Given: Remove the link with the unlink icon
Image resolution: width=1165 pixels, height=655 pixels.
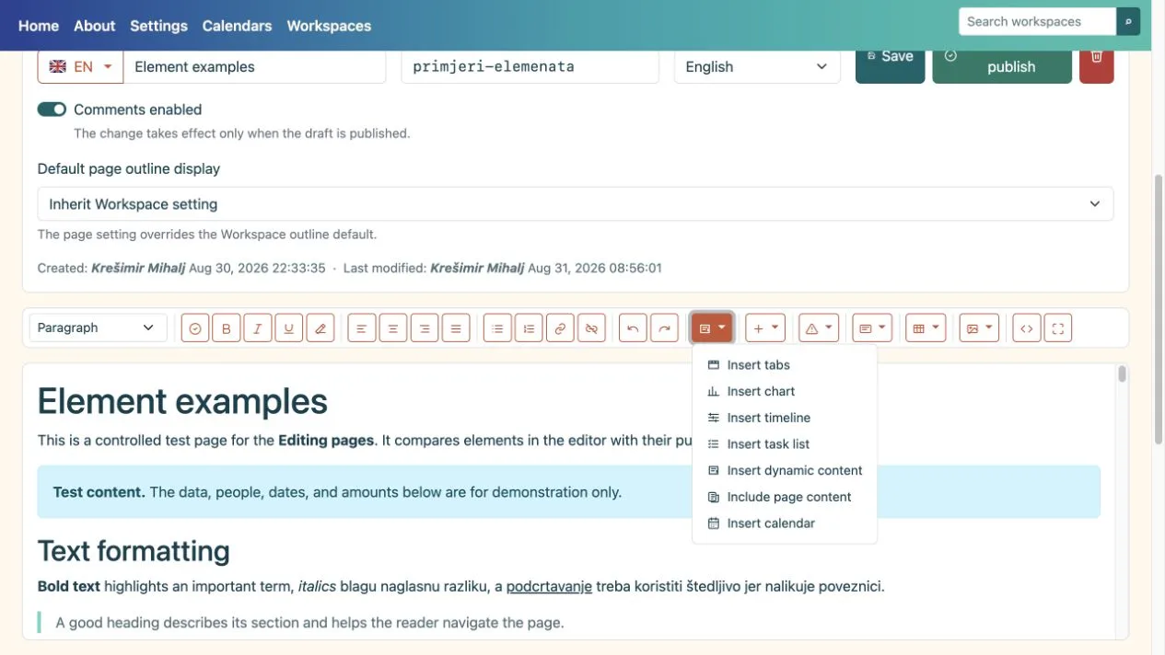Looking at the screenshot, I should coord(591,328).
